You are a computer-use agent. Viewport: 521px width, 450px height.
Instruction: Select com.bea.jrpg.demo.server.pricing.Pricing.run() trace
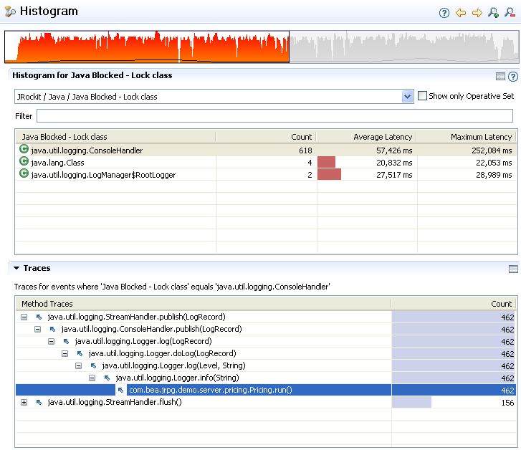[265, 391]
